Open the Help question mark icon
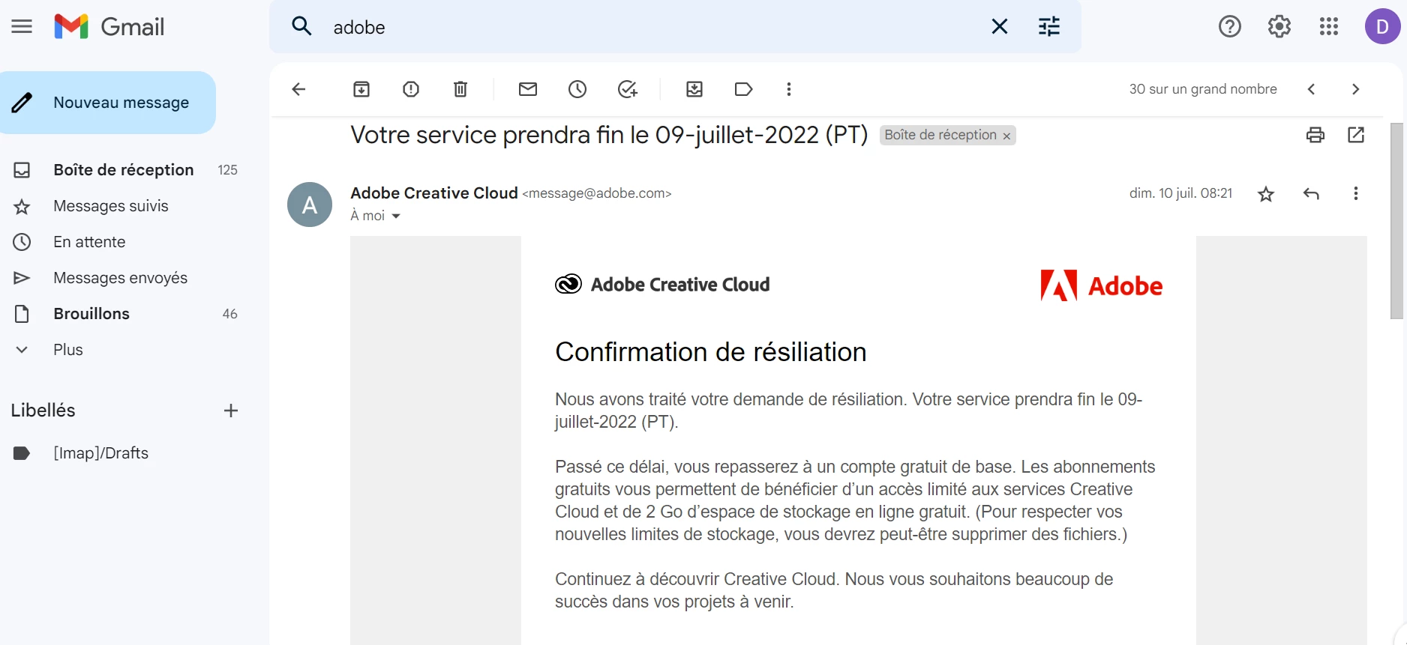Screen dimensions: 1407x645 (1229, 27)
